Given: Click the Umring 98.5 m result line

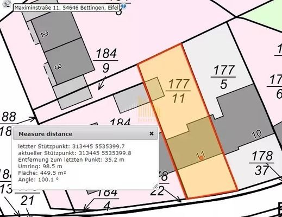Looking at the screenshot, I should click(x=40, y=166).
